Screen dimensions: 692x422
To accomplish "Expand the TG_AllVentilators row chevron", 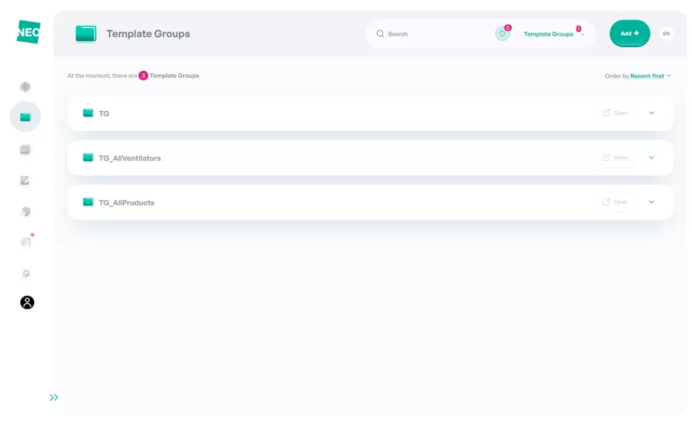I will (x=651, y=157).
